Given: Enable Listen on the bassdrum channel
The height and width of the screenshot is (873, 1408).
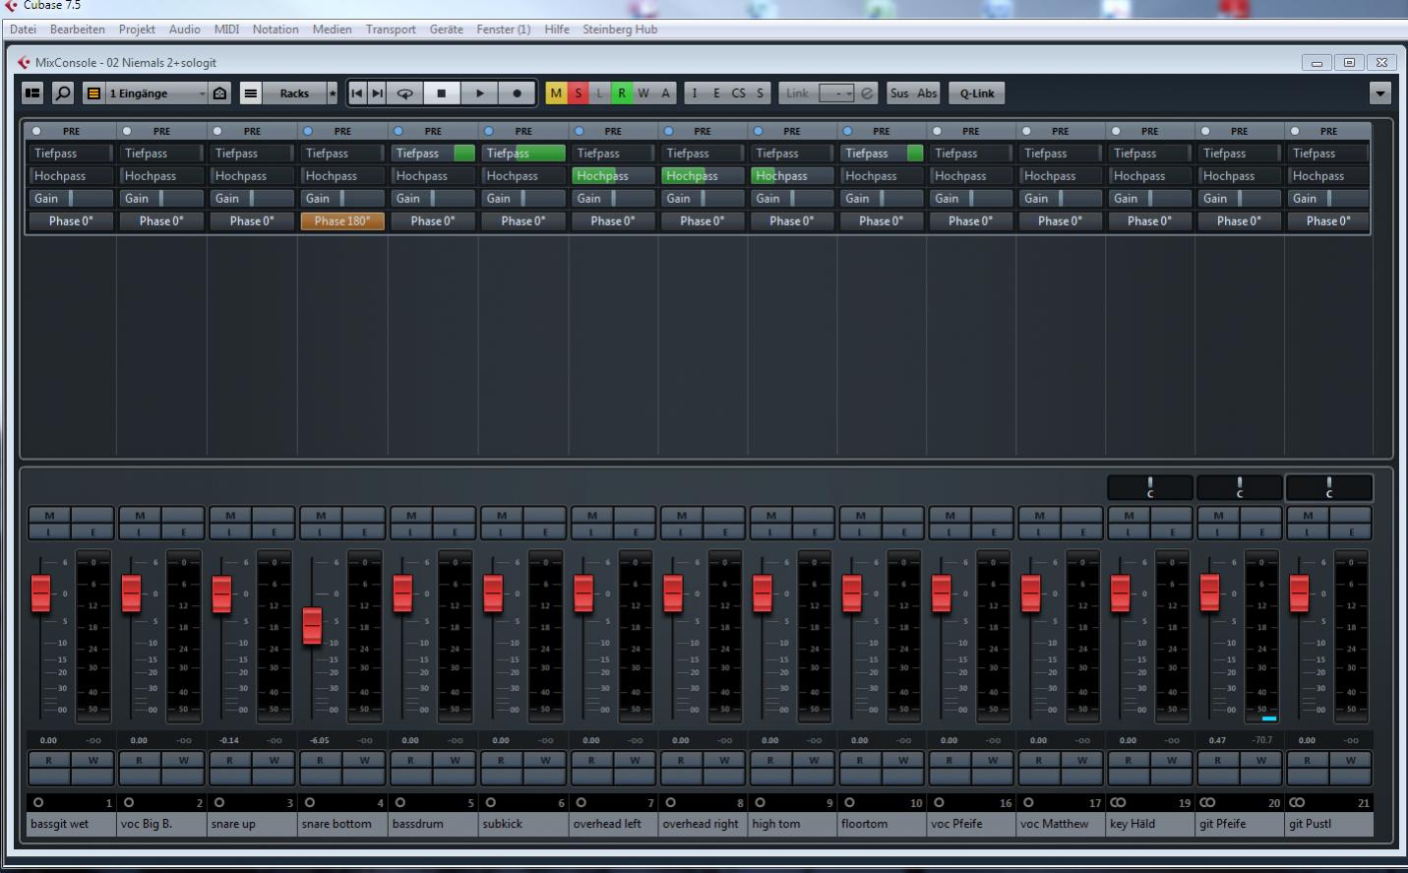Looking at the screenshot, I should [x=411, y=532].
